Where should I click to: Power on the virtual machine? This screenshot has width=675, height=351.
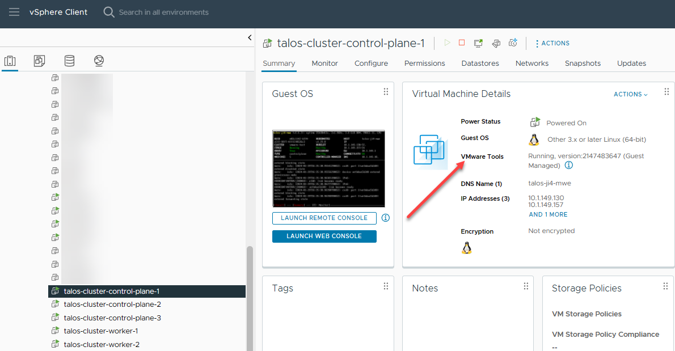(448, 43)
